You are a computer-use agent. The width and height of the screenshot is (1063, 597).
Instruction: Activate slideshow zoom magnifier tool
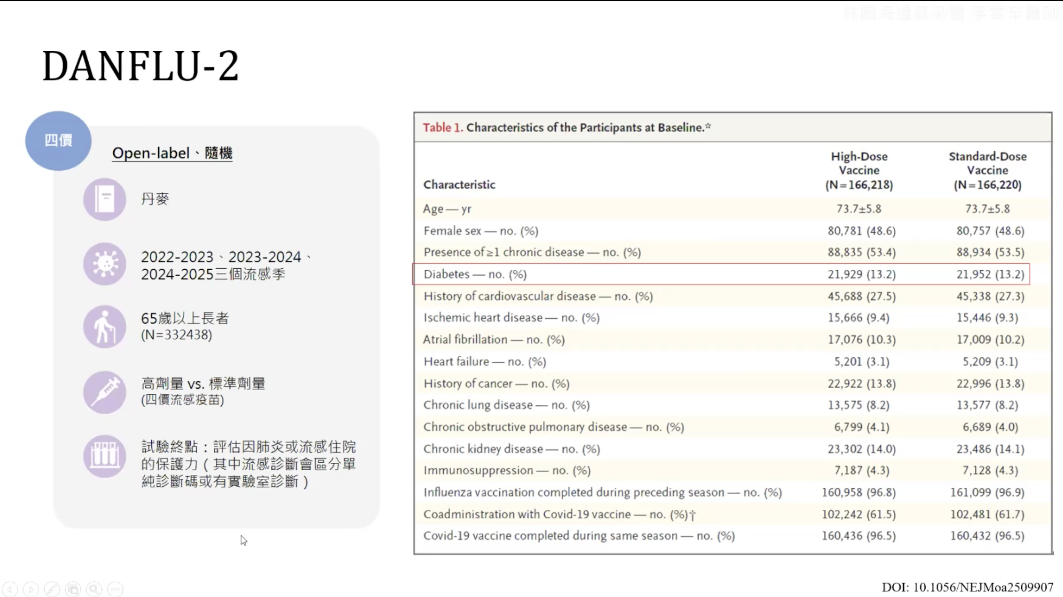[94, 589]
